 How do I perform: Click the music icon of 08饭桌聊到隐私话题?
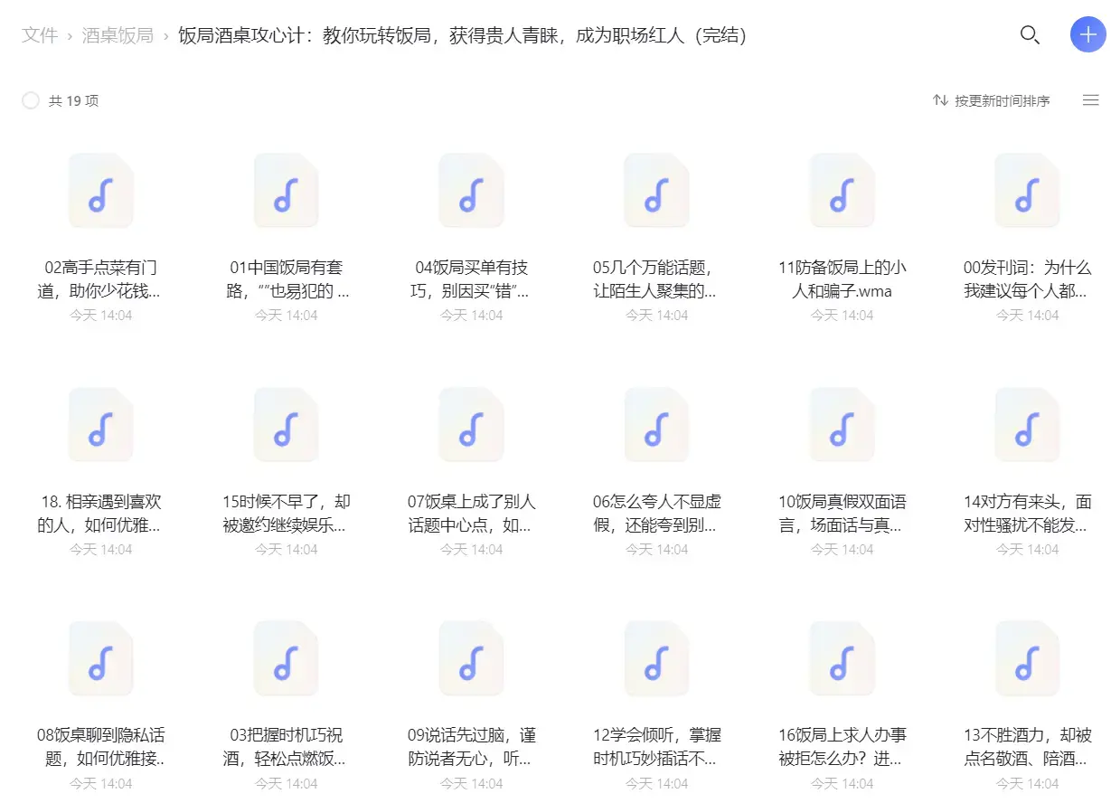tap(100, 659)
